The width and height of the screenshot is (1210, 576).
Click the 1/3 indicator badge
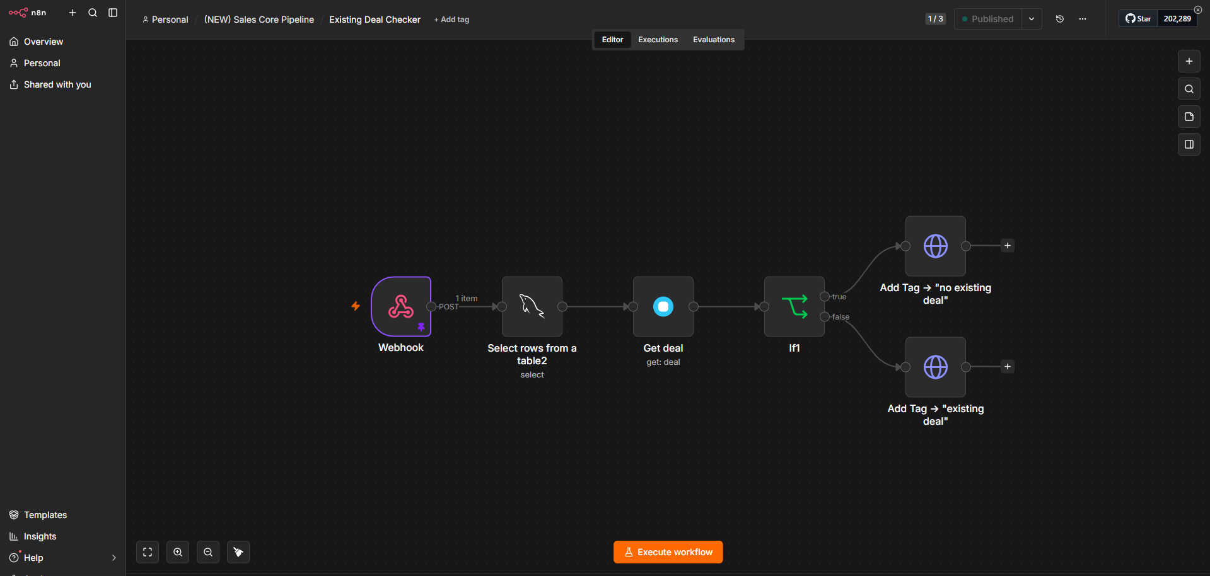pyautogui.click(x=936, y=19)
